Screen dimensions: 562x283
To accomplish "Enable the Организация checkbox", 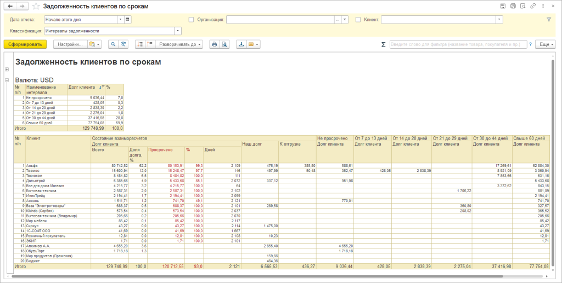I will [x=191, y=20].
